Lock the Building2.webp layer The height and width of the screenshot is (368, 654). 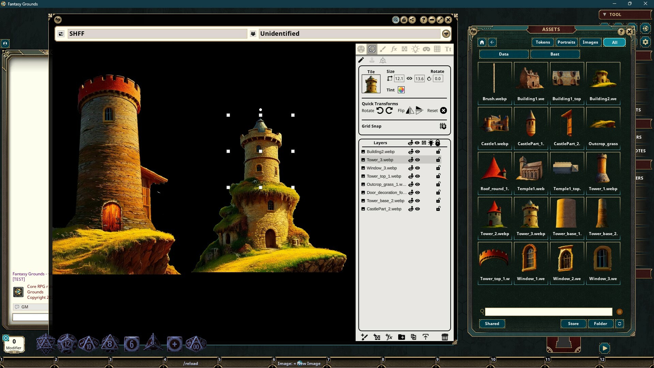[x=438, y=151]
